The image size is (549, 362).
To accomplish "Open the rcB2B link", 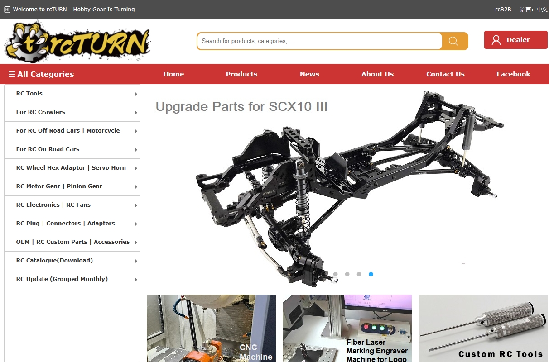I will point(503,9).
